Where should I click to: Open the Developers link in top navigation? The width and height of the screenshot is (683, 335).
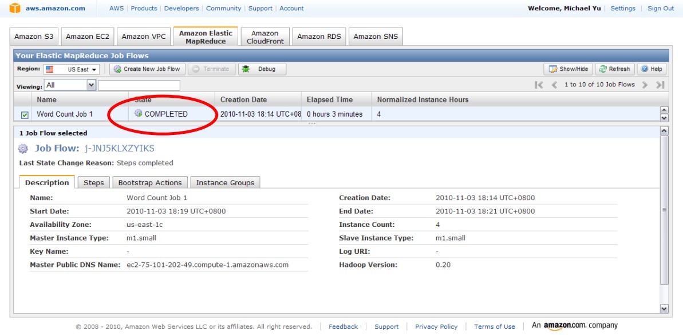pos(181,8)
